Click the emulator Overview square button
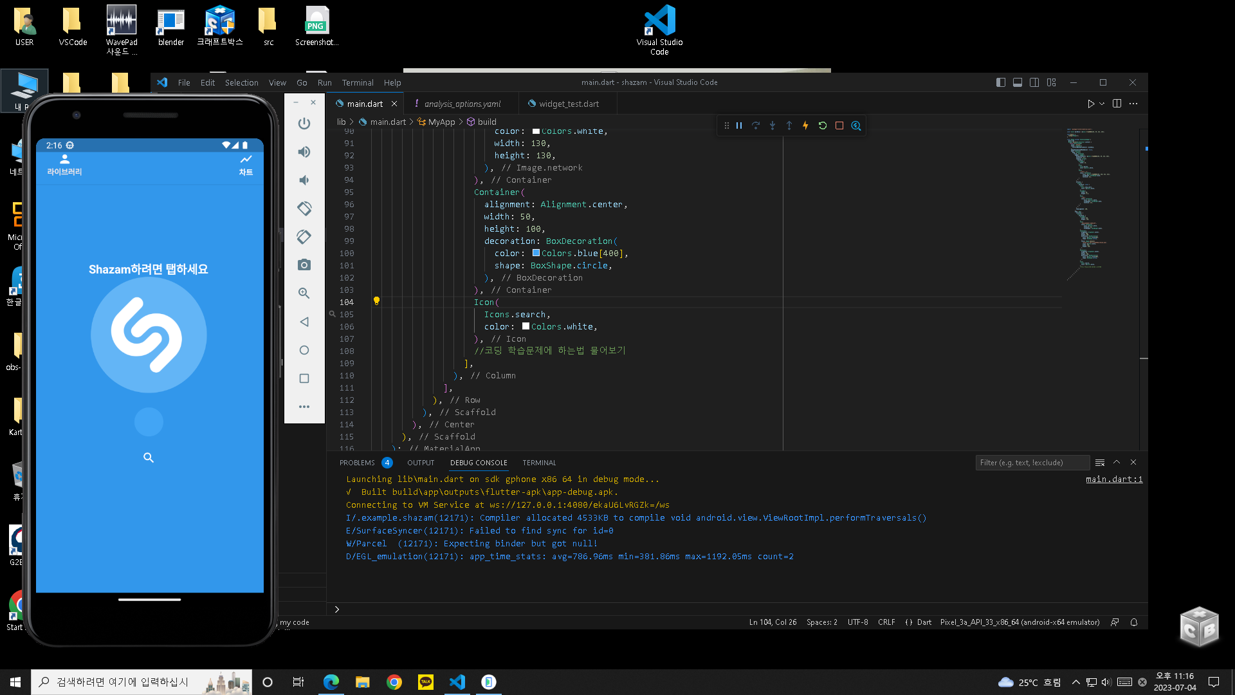 304,378
